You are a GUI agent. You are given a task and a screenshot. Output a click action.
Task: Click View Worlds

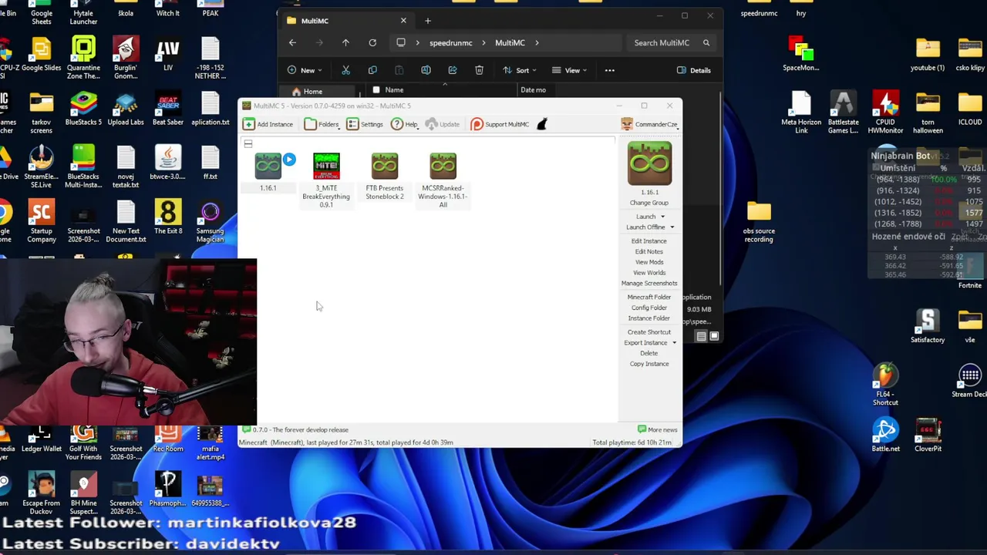pos(649,273)
